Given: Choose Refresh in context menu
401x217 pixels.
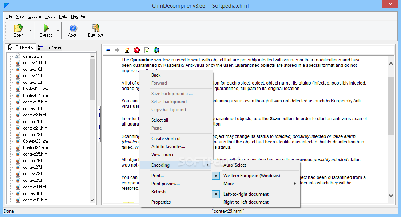Looking at the screenshot, I should click(175, 192).
